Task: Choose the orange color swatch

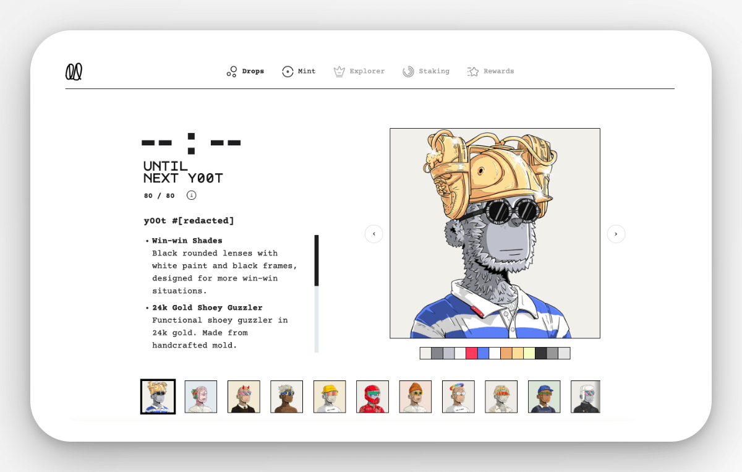Action: click(506, 353)
